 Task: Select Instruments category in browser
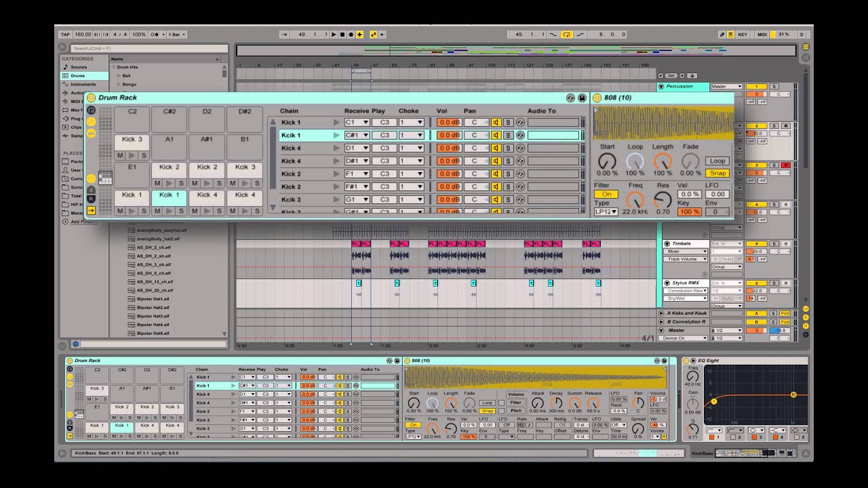83,84
